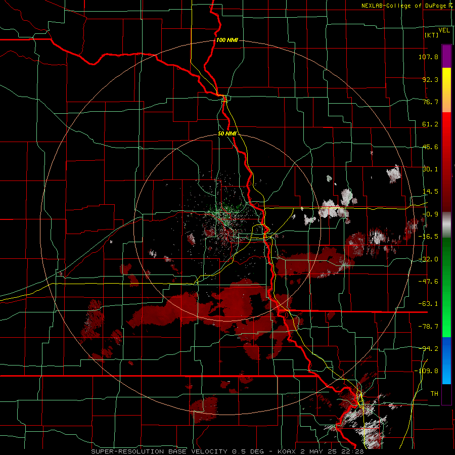Select the 92.3 velocity scale value

pos(430,79)
